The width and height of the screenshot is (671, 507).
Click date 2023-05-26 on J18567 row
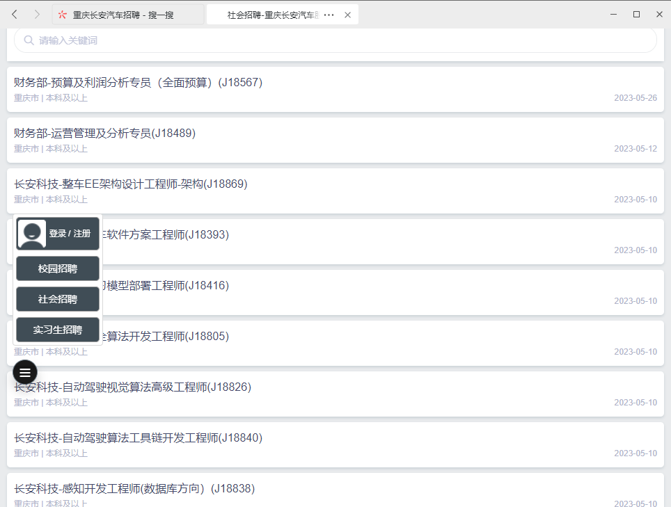636,98
